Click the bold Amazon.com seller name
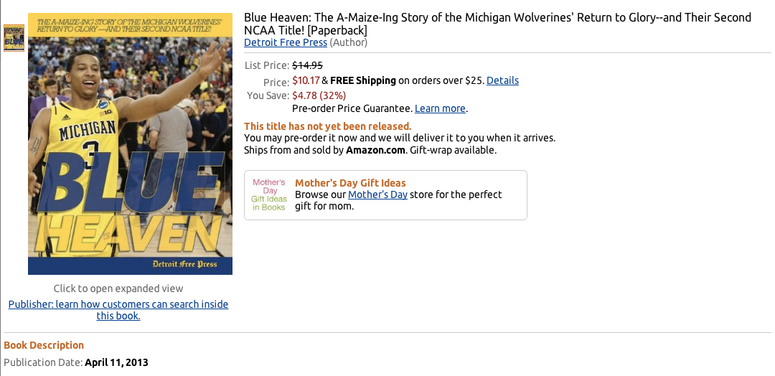This screenshot has width=775, height=376. tap(375, 150)
